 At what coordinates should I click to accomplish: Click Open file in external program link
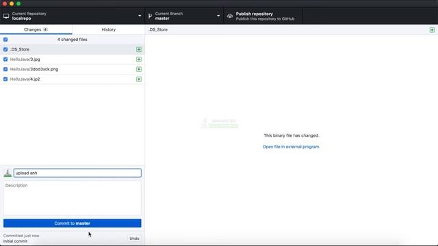(292, 147)
